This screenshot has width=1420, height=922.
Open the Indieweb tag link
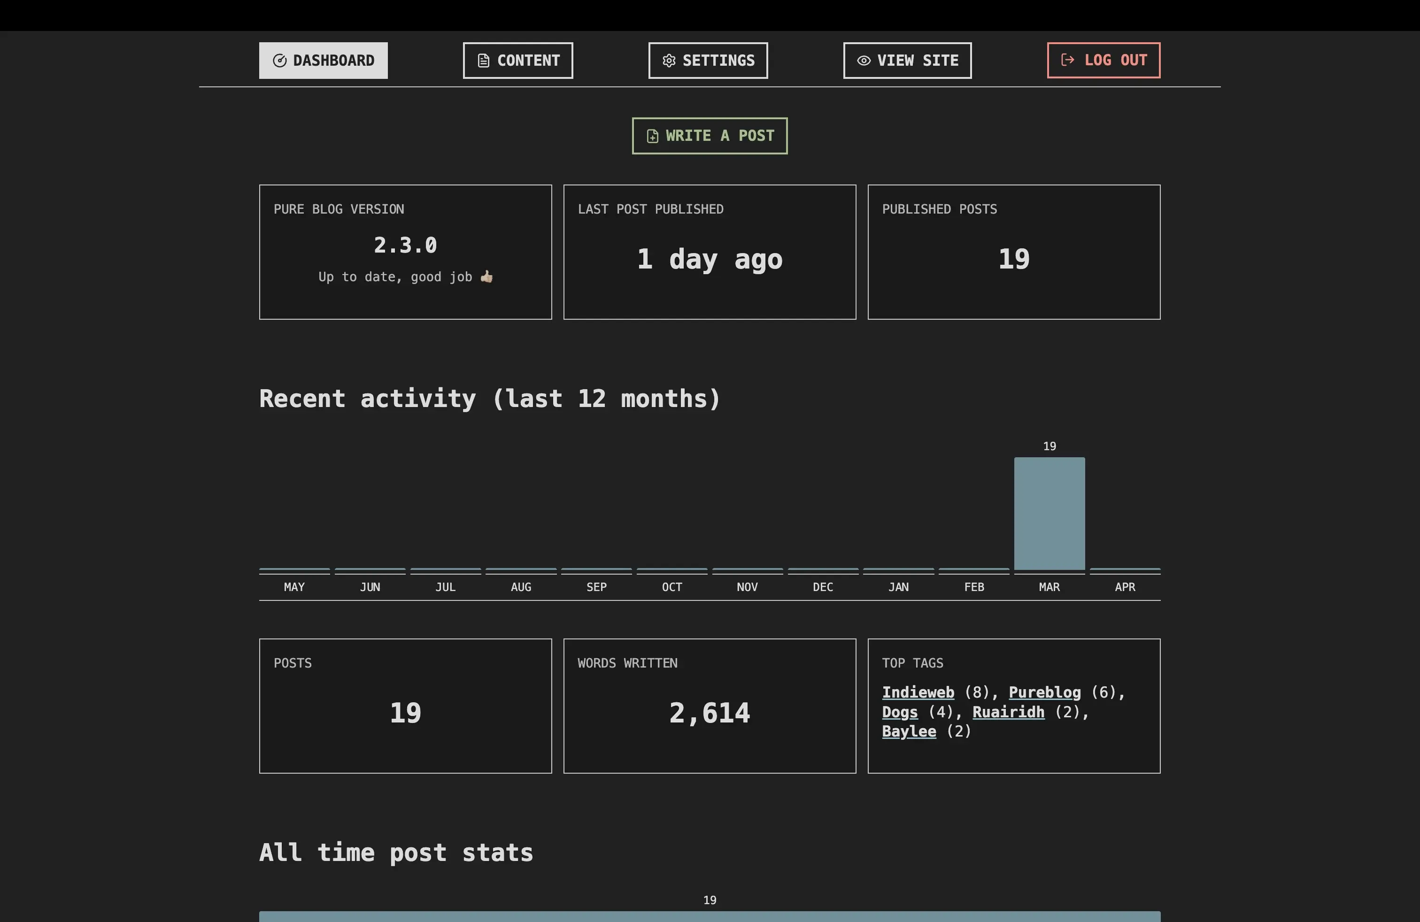918,692
